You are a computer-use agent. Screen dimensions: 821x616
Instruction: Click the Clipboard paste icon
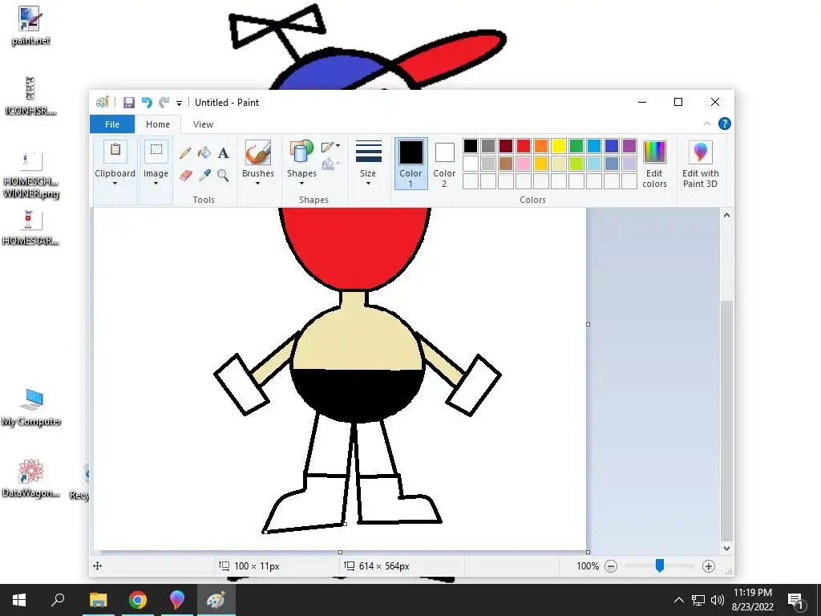click(x=115, y=152)
